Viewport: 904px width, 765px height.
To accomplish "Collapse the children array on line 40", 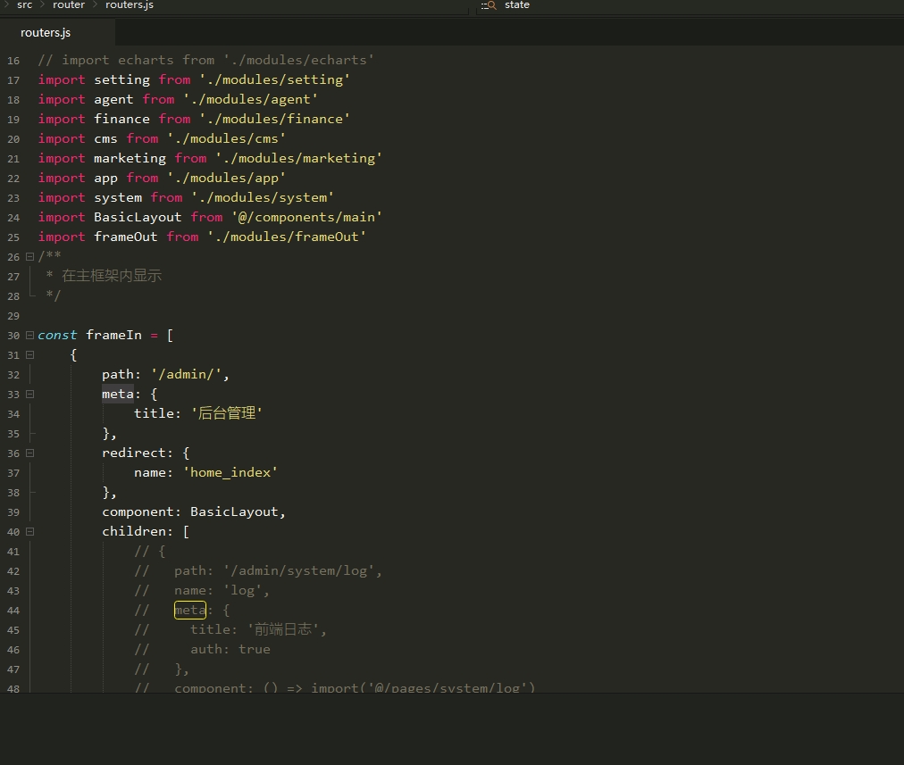I will pyautogui.click(x=30, y=532).
